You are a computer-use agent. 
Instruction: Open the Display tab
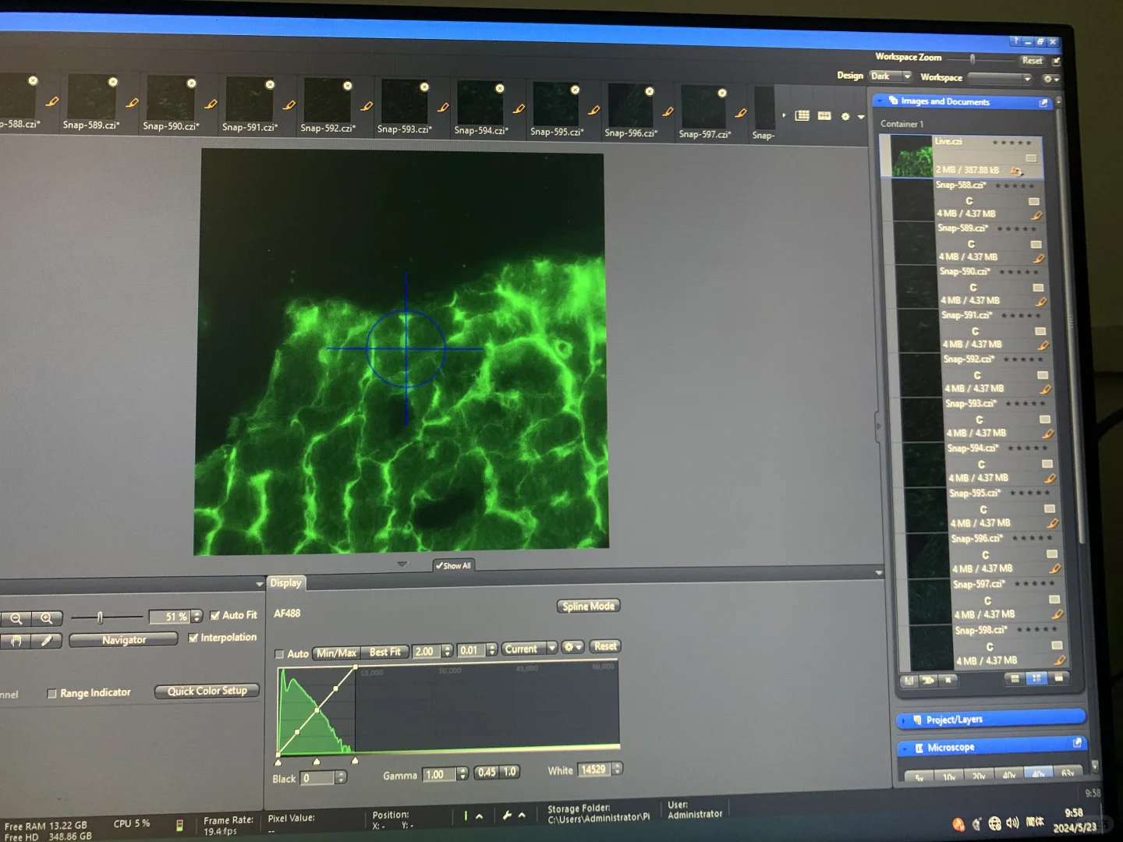click(285, 582)
